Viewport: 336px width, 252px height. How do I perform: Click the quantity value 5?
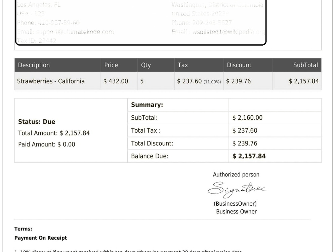pyautogui.click(x=142, y=81)
